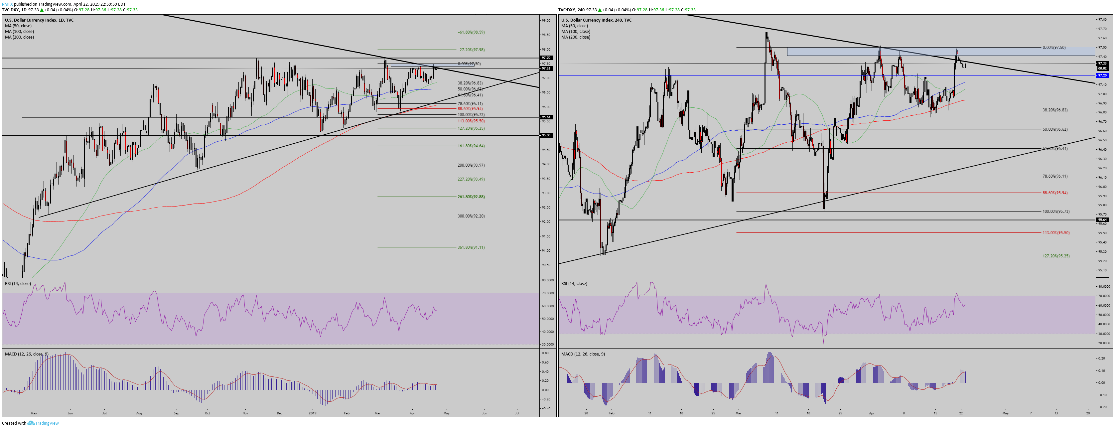This screenshot has height=429, width=1115.
Task: Select the 78.60%(96.11) label on 240 chart
Action: click(x=1055, y=176)
